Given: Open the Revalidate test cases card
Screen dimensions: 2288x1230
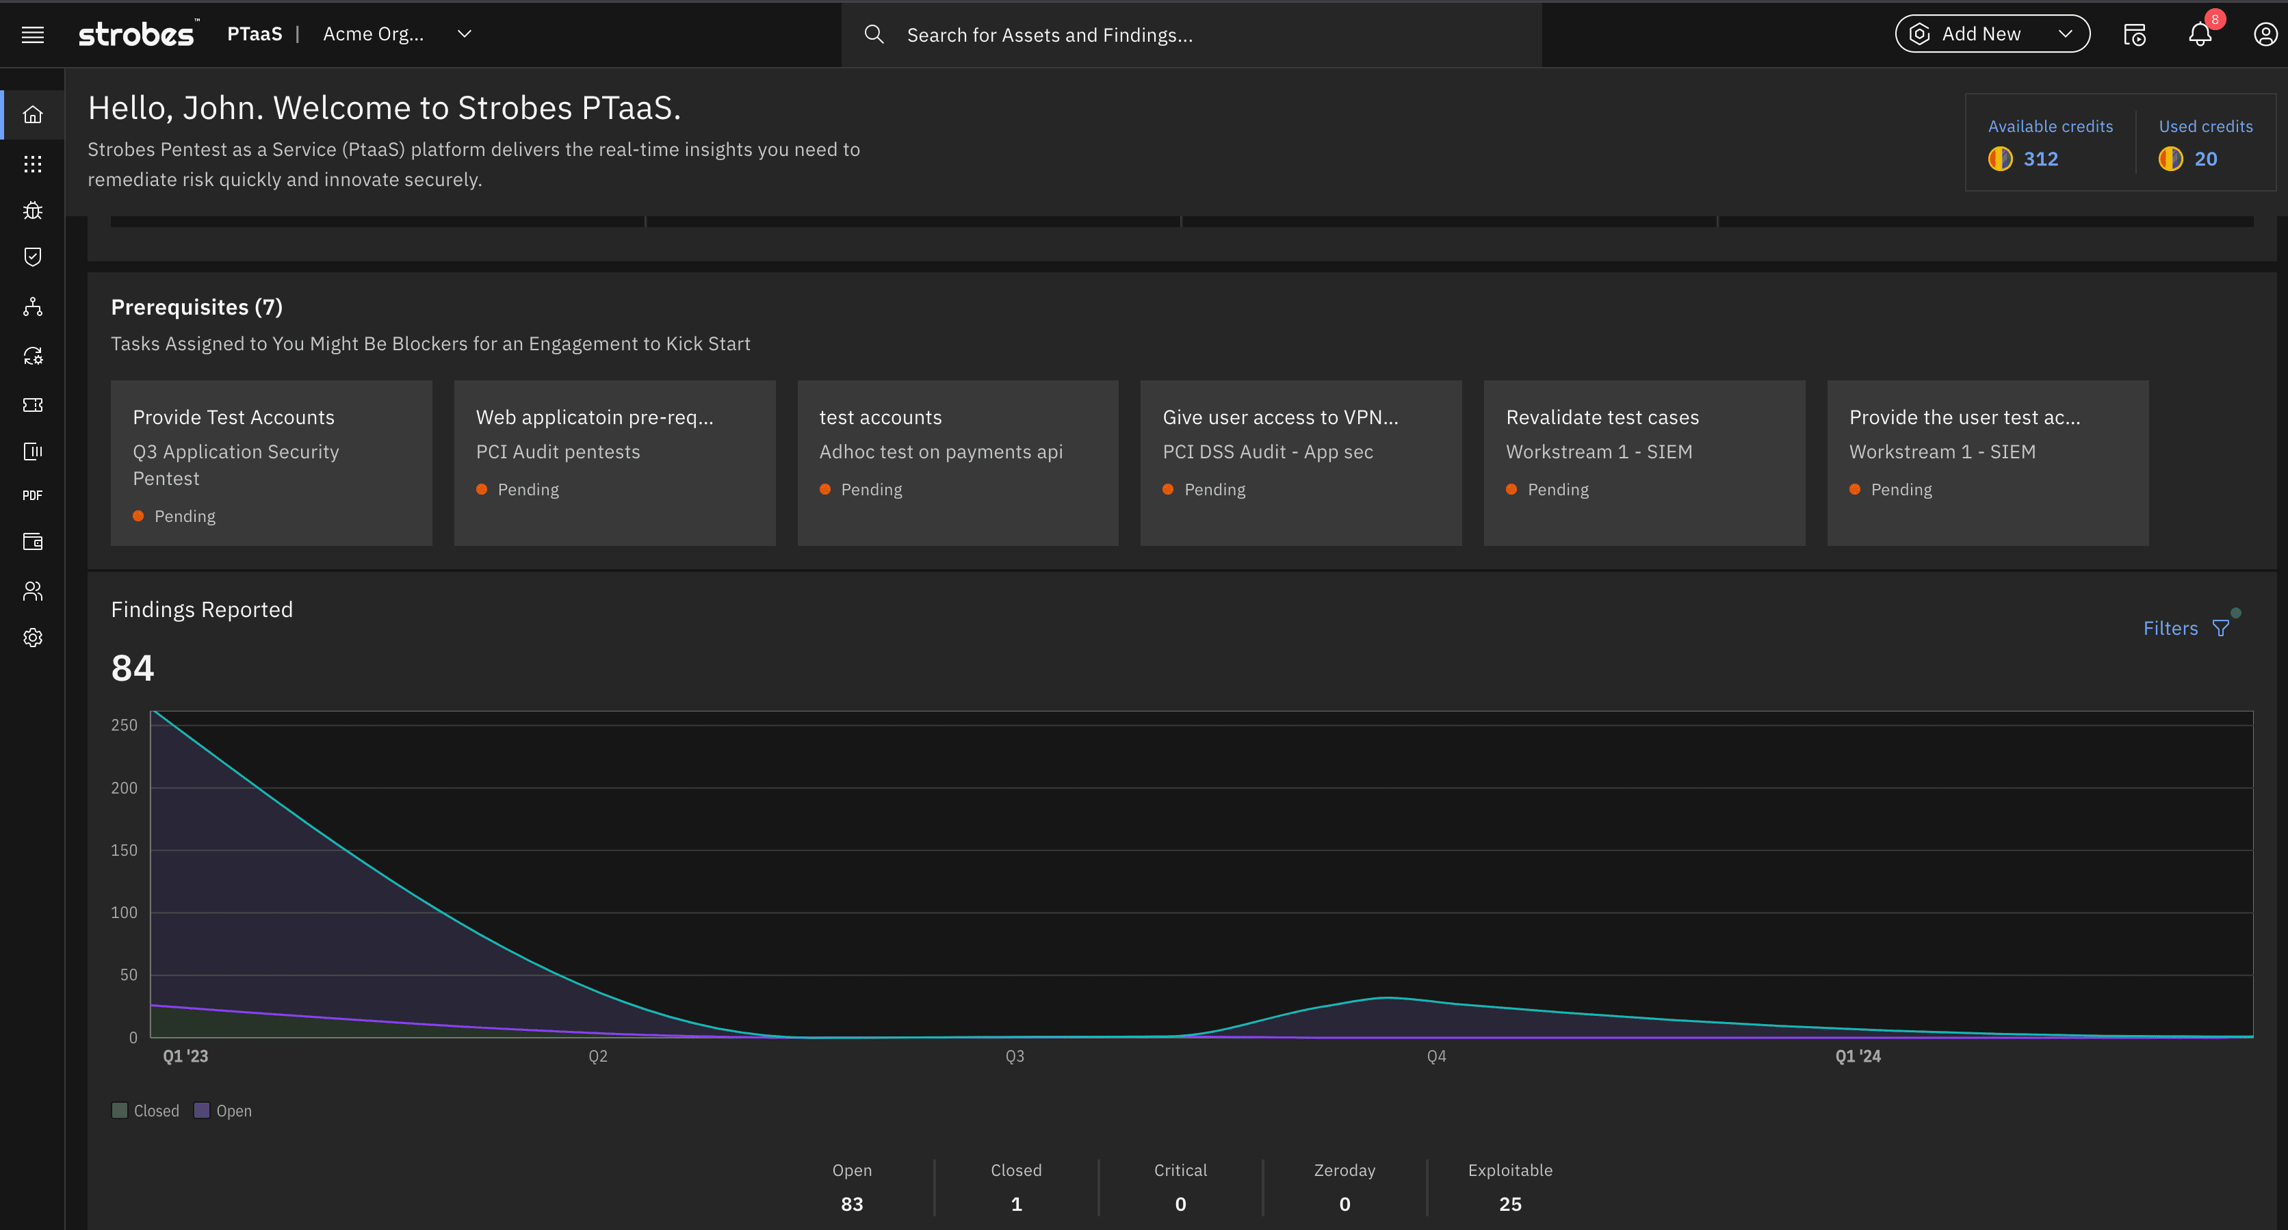Looking at the screenshot, I should tap(1644, 462).
